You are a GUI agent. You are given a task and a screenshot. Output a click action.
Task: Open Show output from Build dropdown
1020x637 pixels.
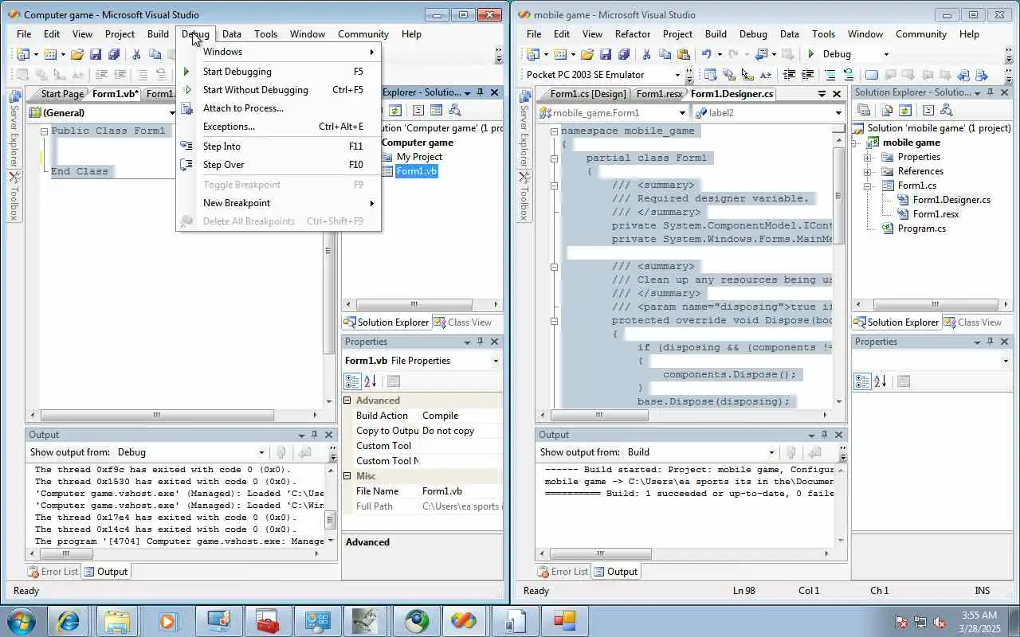[771, 452]
